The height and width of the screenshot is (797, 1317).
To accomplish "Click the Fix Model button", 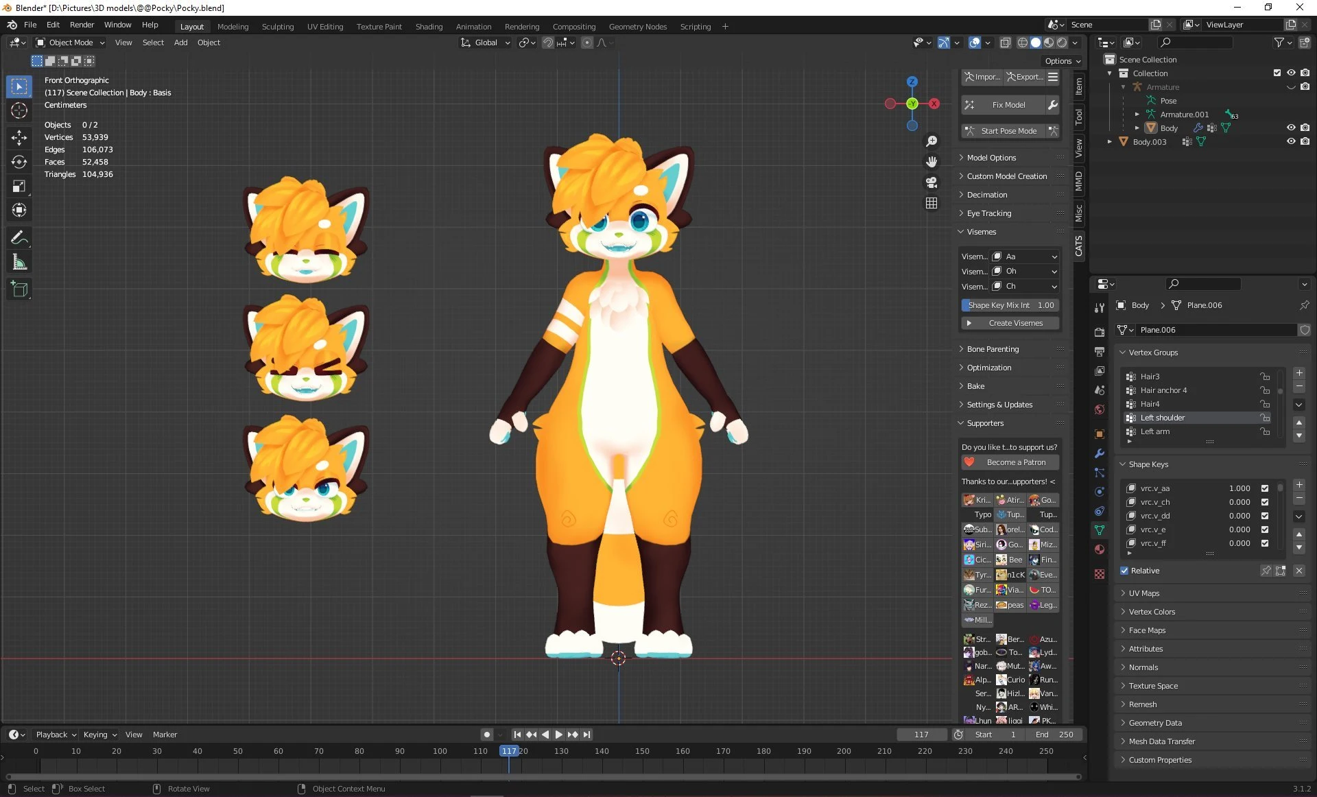I will tap(1002, 105).
